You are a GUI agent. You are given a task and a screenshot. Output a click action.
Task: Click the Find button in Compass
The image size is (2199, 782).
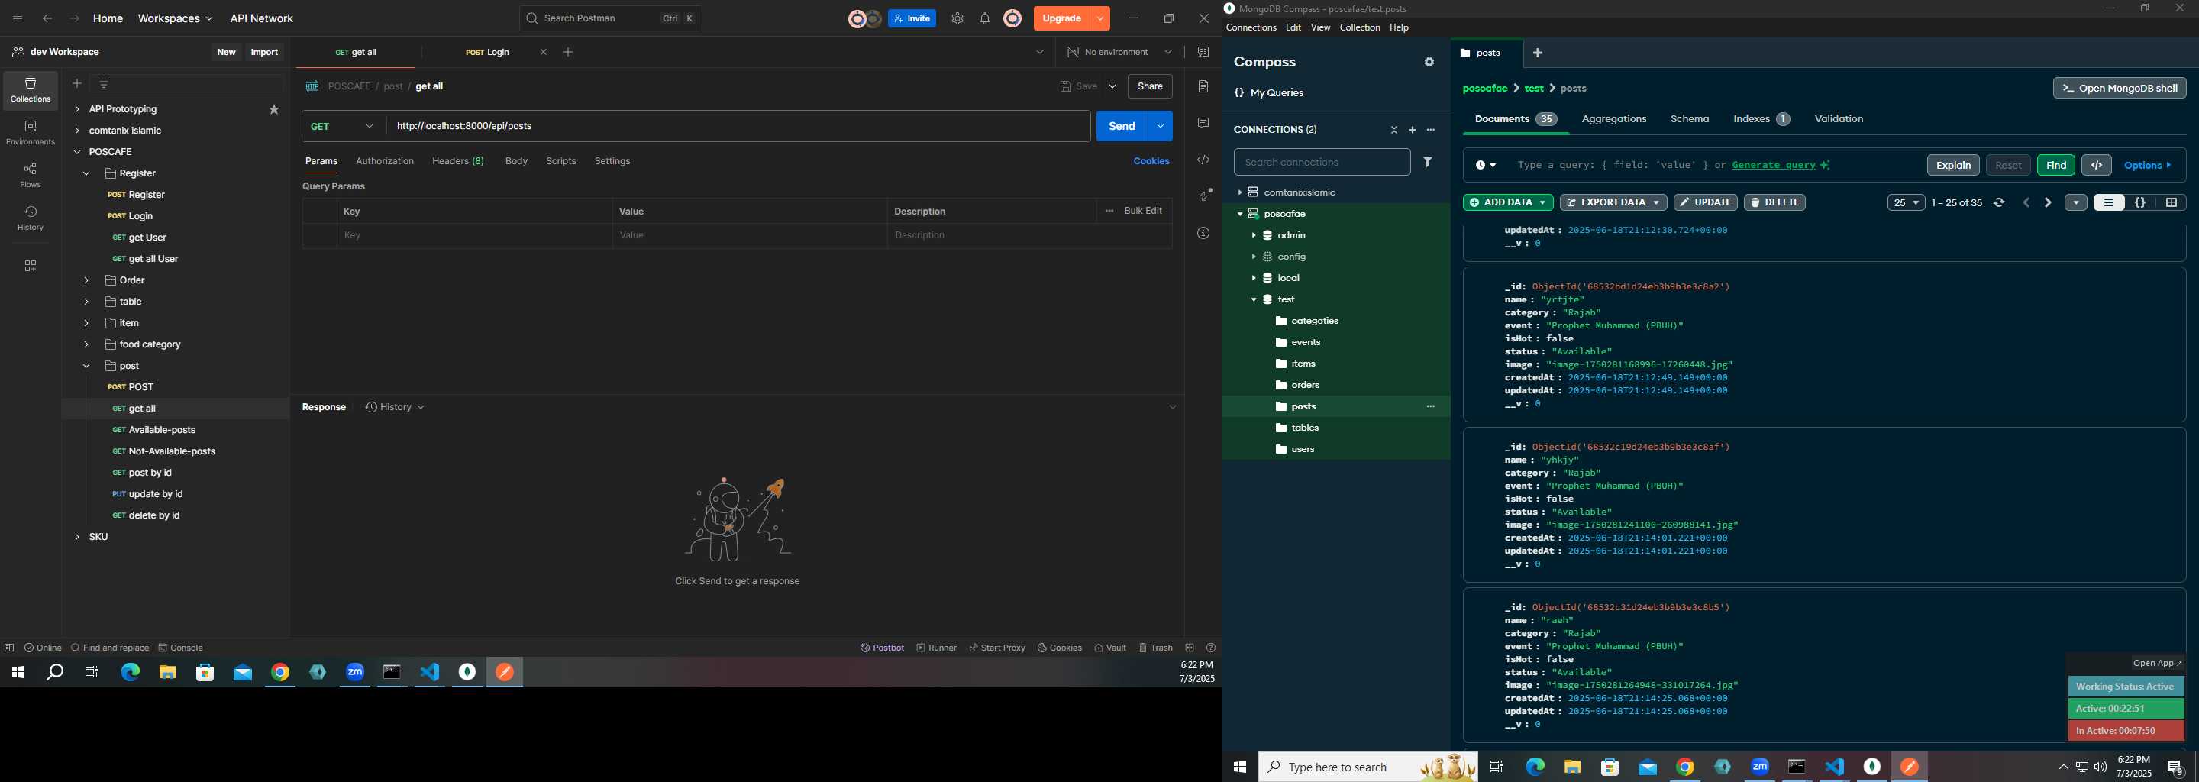tap(2055, 165)
